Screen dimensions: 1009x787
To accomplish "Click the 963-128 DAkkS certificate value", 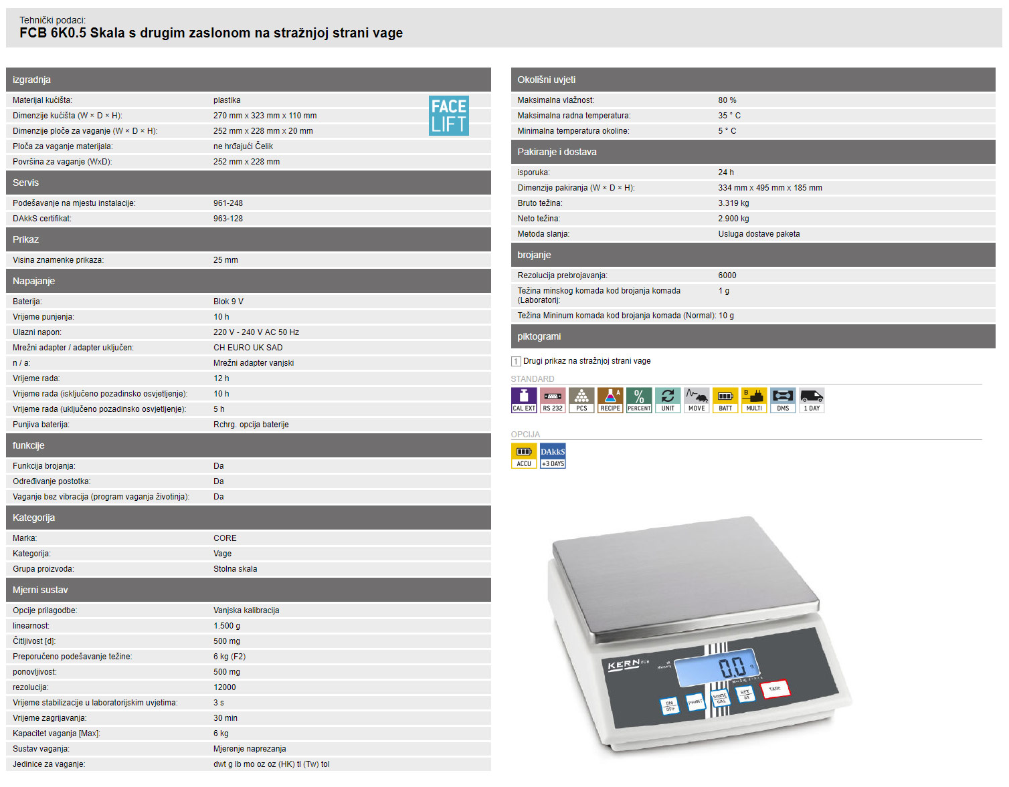I will pyautogui.click(x=228, y=219).
